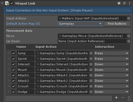133x102 pixels.
Task: Click the Default Action Map (0) label
Action: tap(23, 24)
